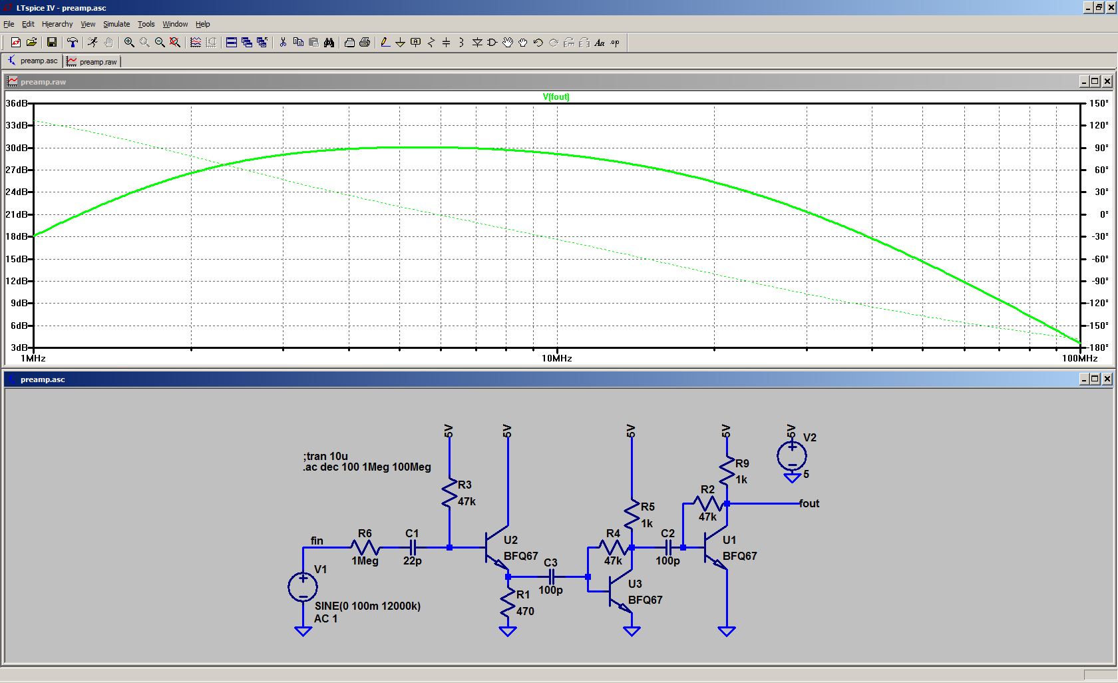Open the Simulate menu

tap(116, 24)
